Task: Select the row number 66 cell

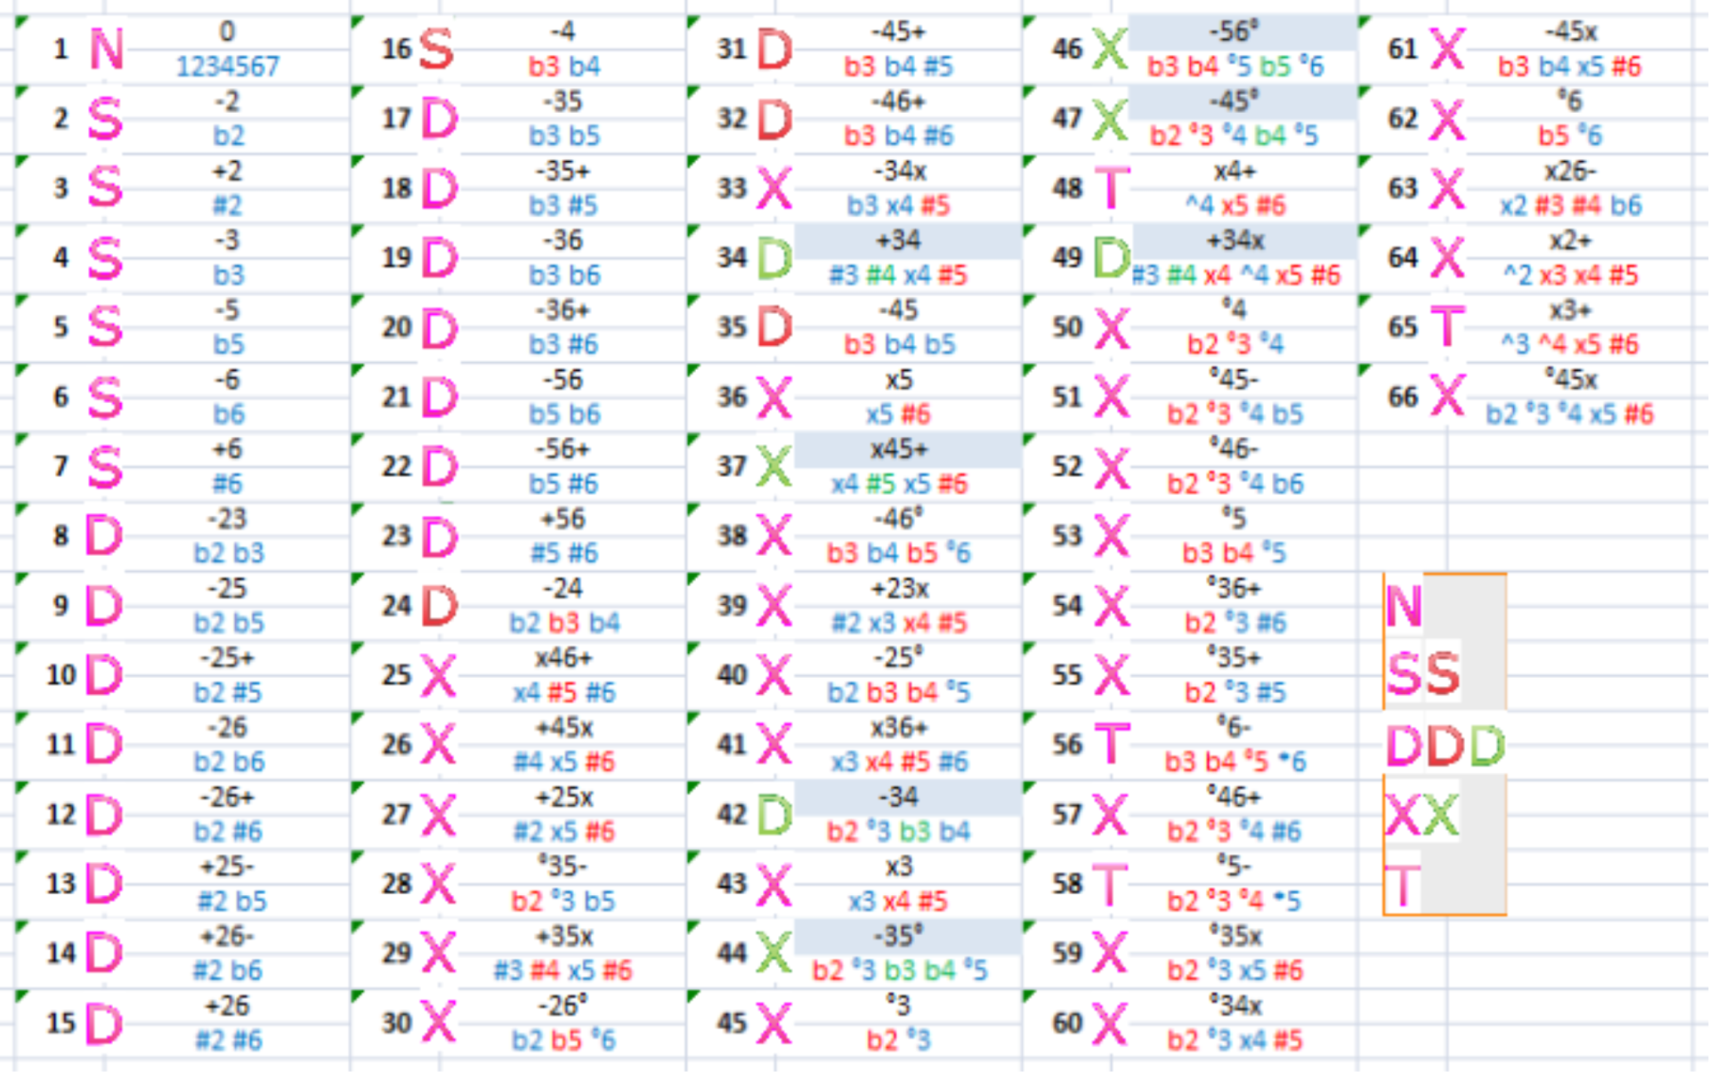Action: click(1402, 397)
